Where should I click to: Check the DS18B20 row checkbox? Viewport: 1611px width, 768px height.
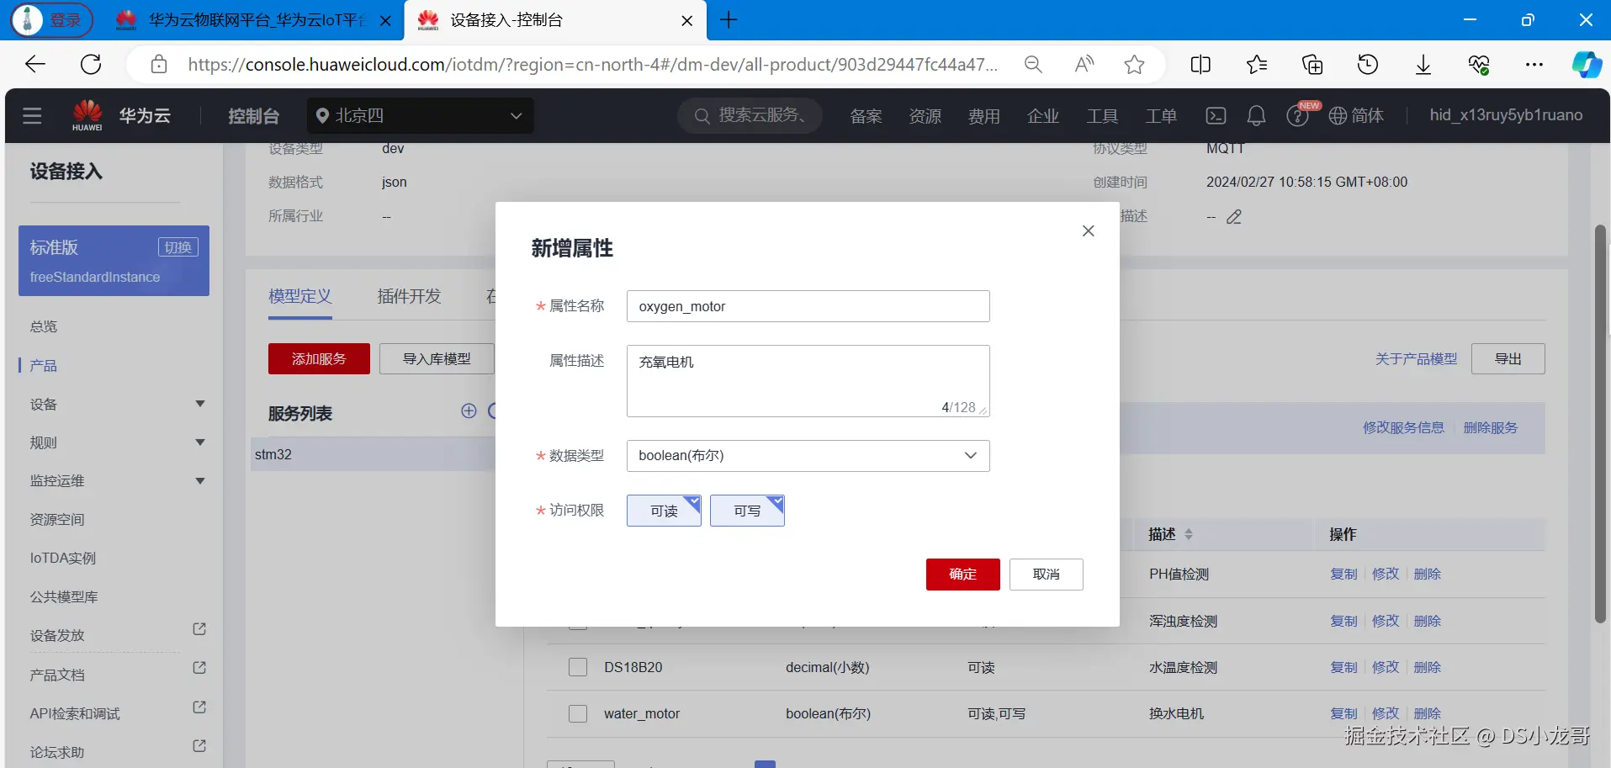tap(578, 667)
